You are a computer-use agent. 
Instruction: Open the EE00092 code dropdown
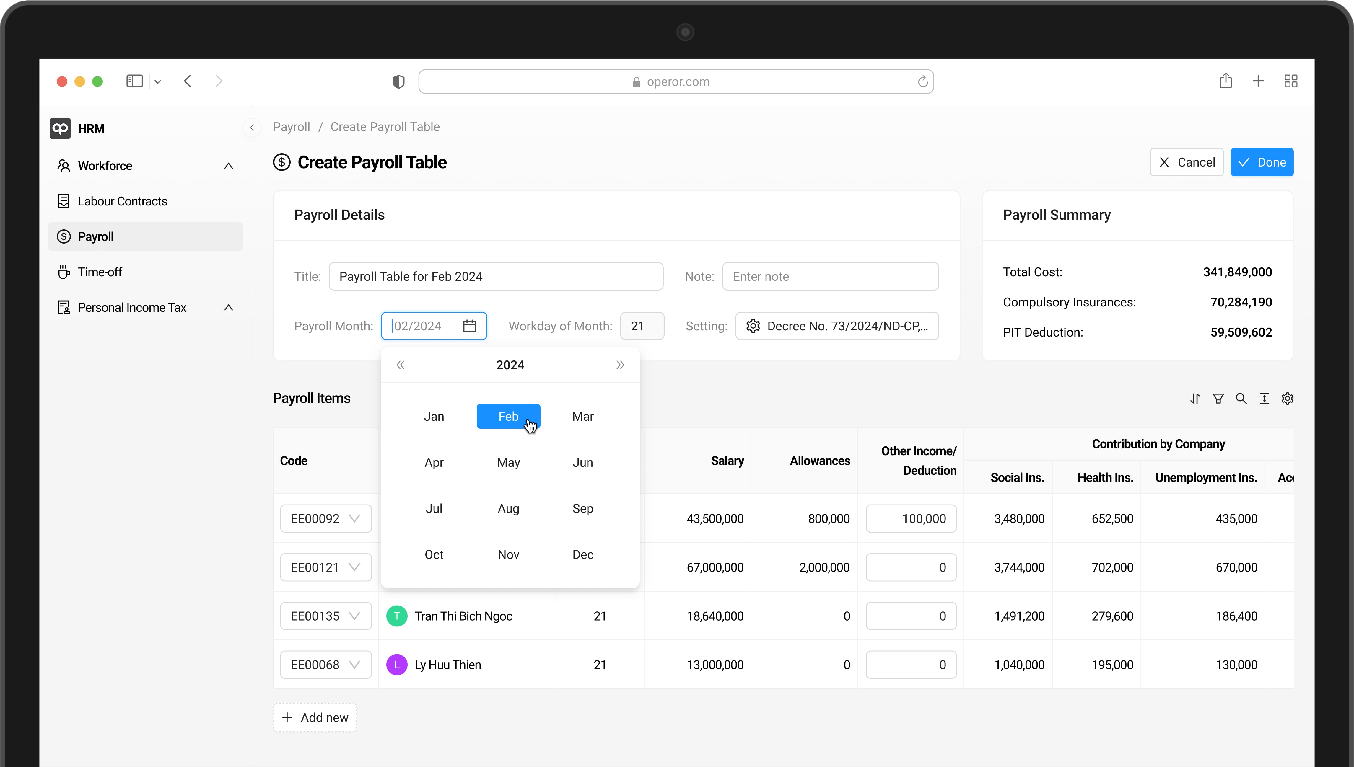(x=326, y=519)
